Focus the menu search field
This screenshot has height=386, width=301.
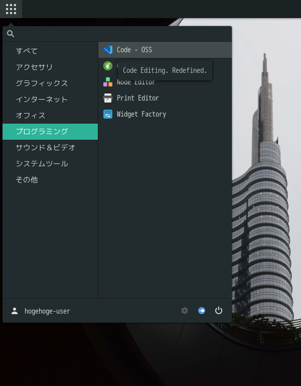(x=117, y=34)
